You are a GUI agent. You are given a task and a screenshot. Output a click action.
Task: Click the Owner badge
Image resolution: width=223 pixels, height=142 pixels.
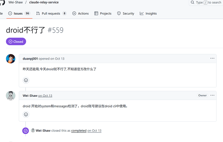click(x=202, y=95)
